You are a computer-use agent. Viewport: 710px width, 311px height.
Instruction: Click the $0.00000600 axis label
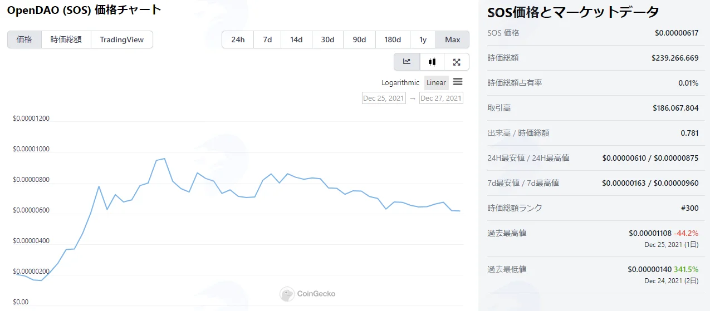(31, 210)
